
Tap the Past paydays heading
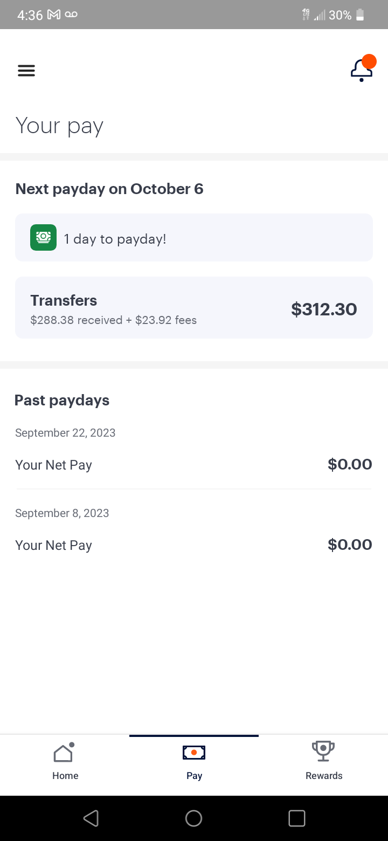[x=62, y=401]
